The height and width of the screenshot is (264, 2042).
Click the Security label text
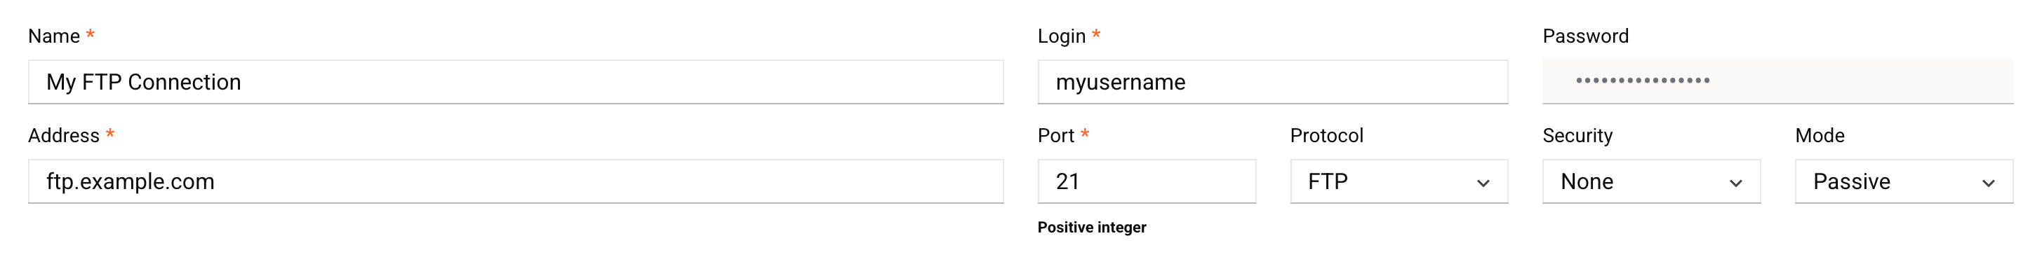pos(1577,136)
